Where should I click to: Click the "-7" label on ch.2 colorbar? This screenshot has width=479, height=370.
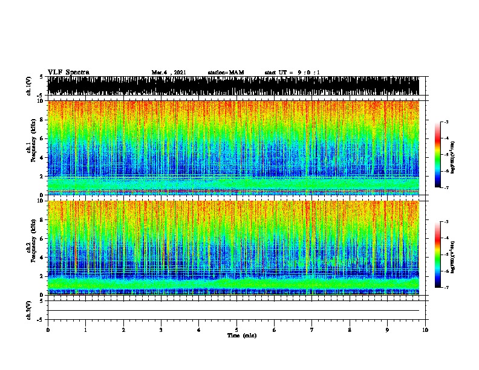tap(446, 287)
